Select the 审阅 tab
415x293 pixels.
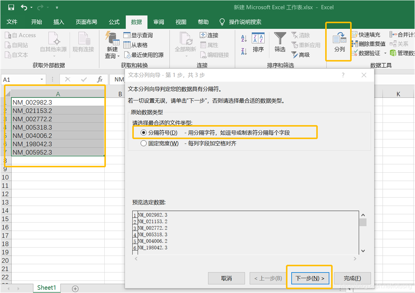tap(159, 22)
